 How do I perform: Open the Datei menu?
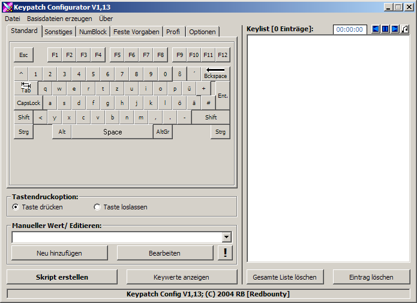13,19
